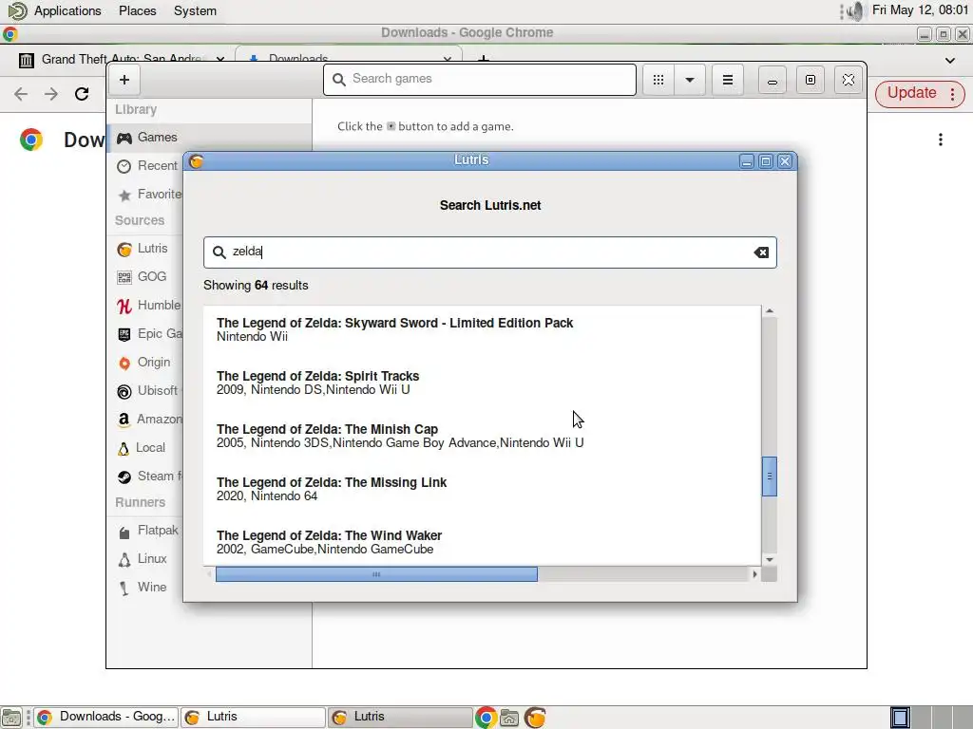Screen dimensions: 973x729
Task: Select The Legend of Zelda: The Missing Link result
Action: 482,489
